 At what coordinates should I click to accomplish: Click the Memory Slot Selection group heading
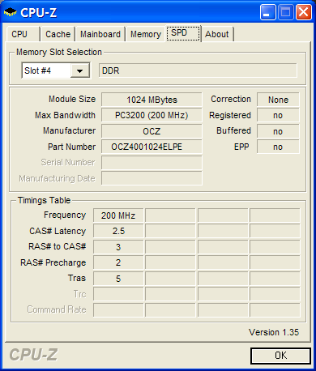[x=59, y=52]
